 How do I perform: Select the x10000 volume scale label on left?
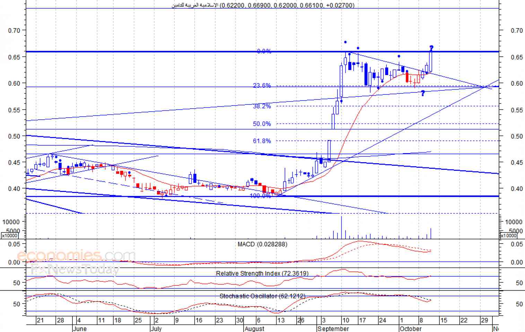click(x=9, y=236)
